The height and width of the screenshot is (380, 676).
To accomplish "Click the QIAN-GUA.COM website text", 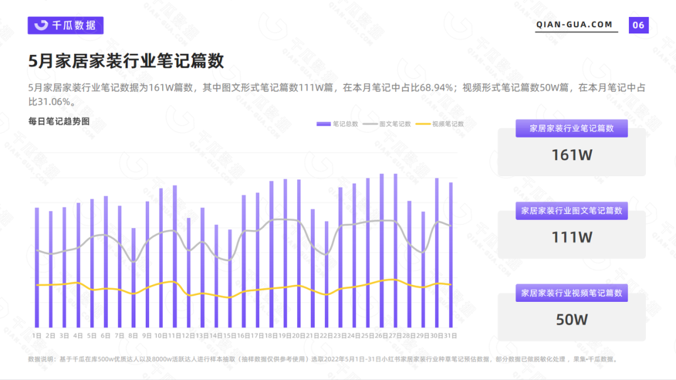I will click(574, 24).
